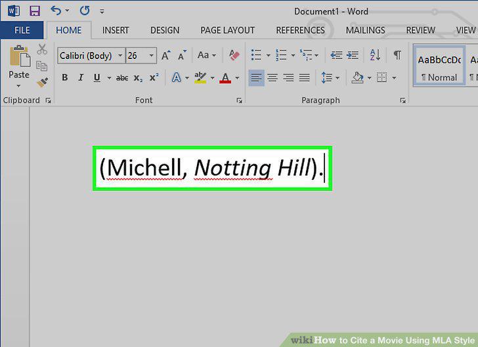Click the word Michell in document
Screen dimensions: 478x347
144,168
